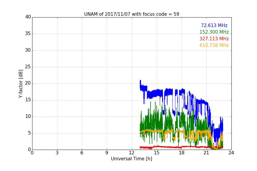Click the y-axis tick label 35
Image resolution: width=257 pixels, height=171 pixels.
[28, 34]
